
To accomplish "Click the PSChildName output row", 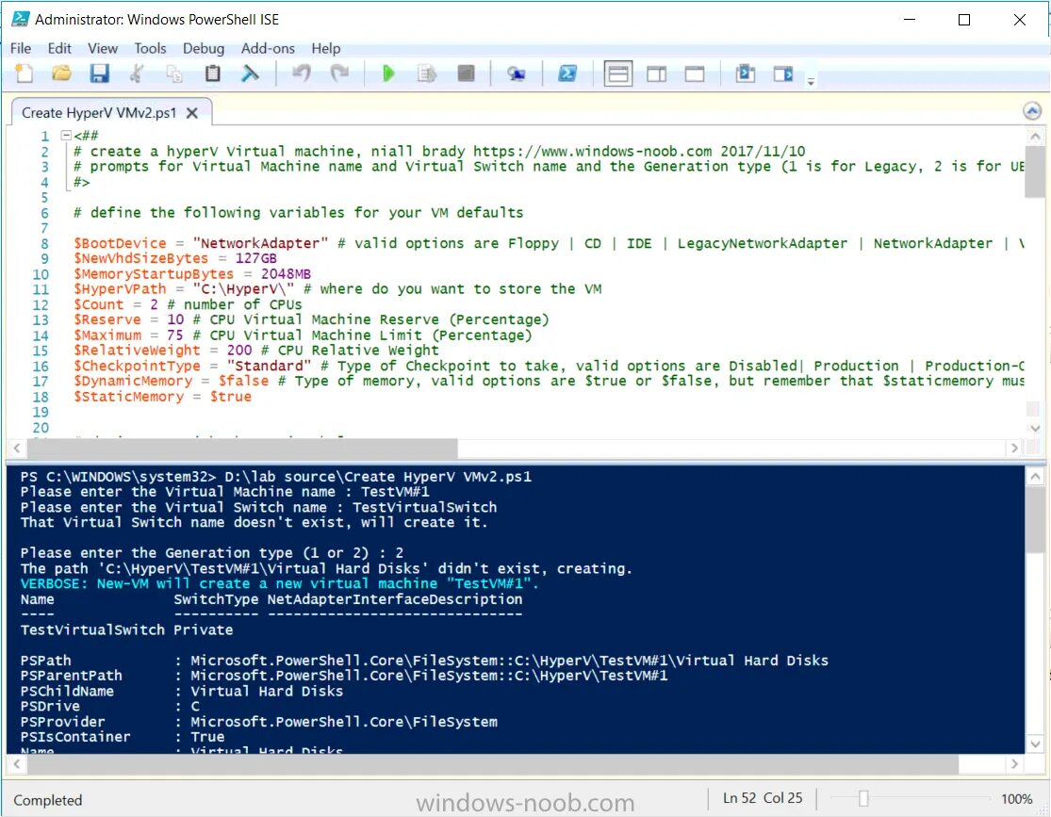I will (182, 691).
